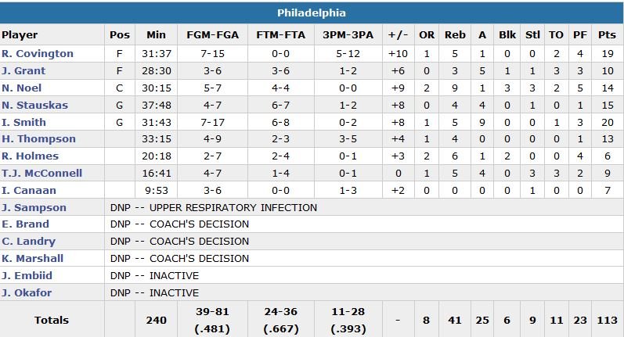
Task: Open C. Landry's player page
Action: 28,242
